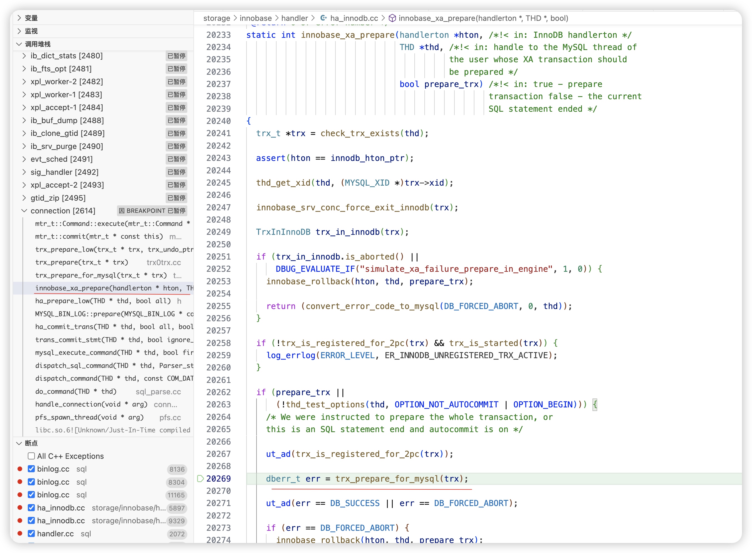752x553 pixels.
Task: Click red breakpoint dot for handler.cc 2072
Action: (20, 534)
